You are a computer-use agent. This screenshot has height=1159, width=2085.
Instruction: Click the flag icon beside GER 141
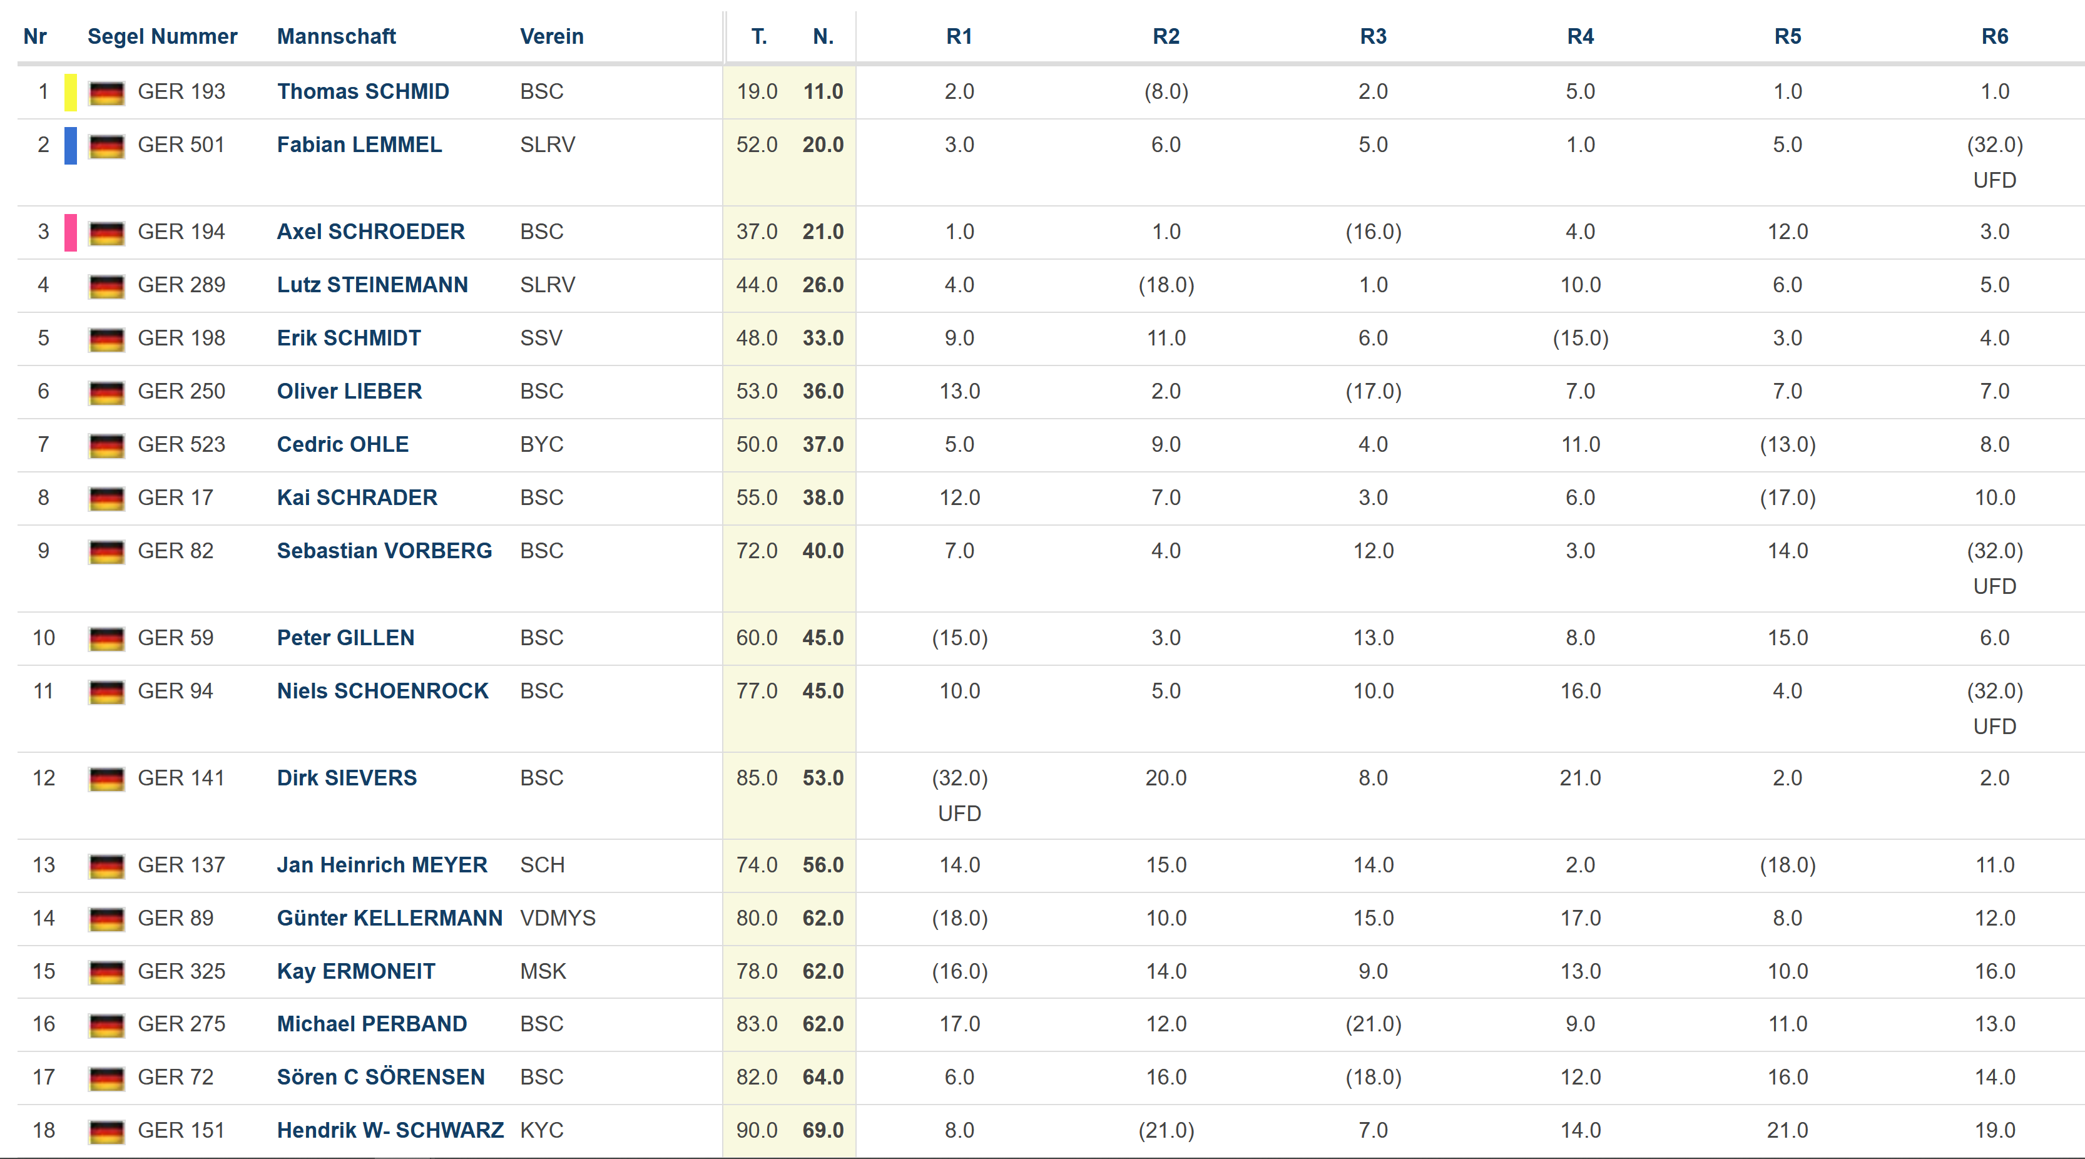[x=106, y=779]
